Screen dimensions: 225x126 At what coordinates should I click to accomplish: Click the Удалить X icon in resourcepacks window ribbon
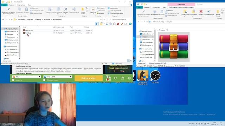coord(66,9)
